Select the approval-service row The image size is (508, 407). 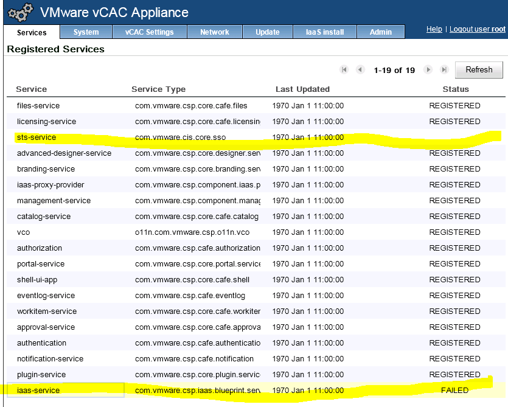point(256,327)
